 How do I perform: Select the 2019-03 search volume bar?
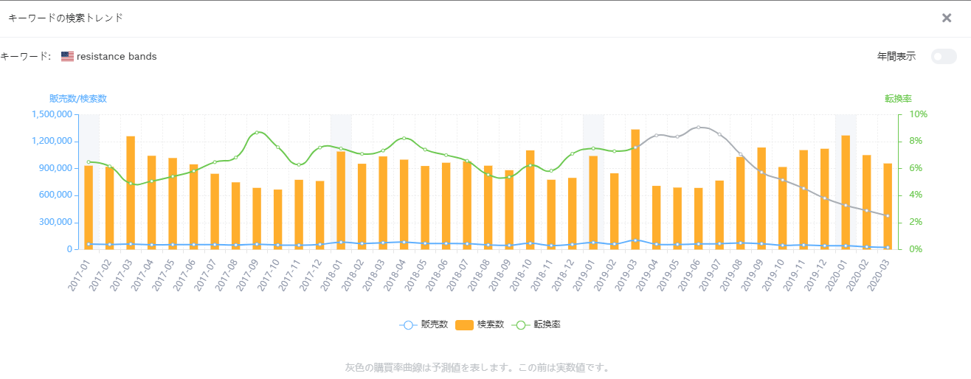coord(635,189)
